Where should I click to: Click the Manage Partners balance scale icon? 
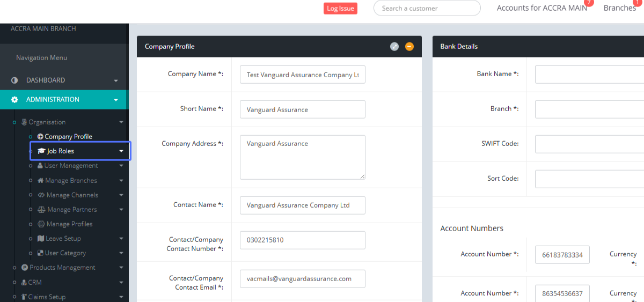41,210
